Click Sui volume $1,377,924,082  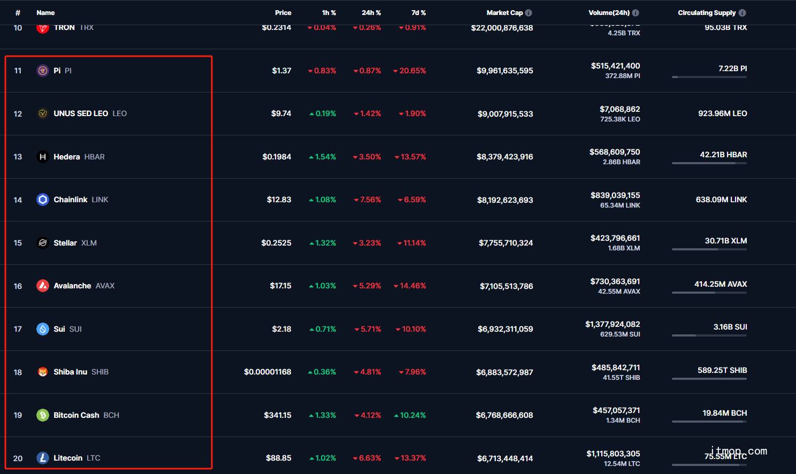[613, 324]
